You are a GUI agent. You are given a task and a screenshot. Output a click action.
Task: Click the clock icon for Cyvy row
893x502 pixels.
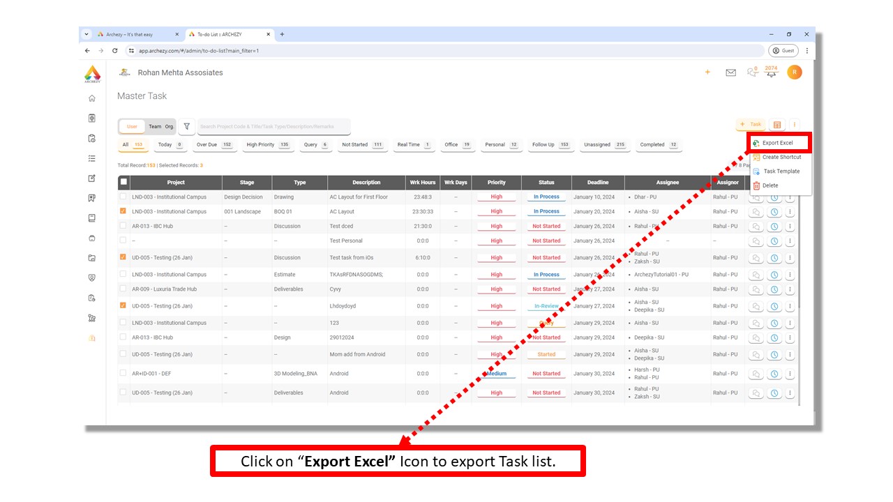point(774,289)
